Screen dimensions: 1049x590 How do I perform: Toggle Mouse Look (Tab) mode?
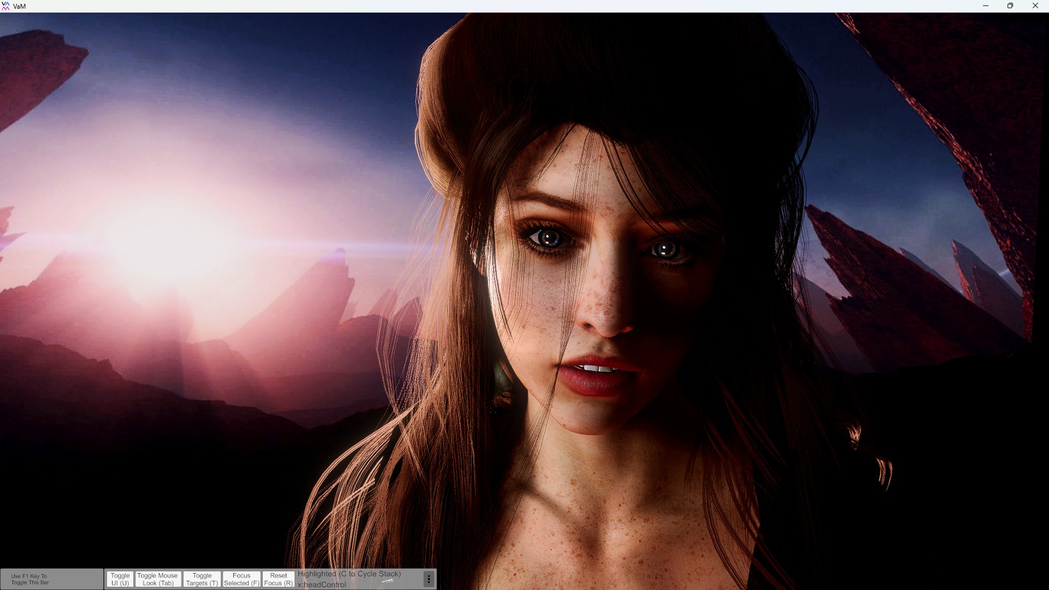point(157,579)
